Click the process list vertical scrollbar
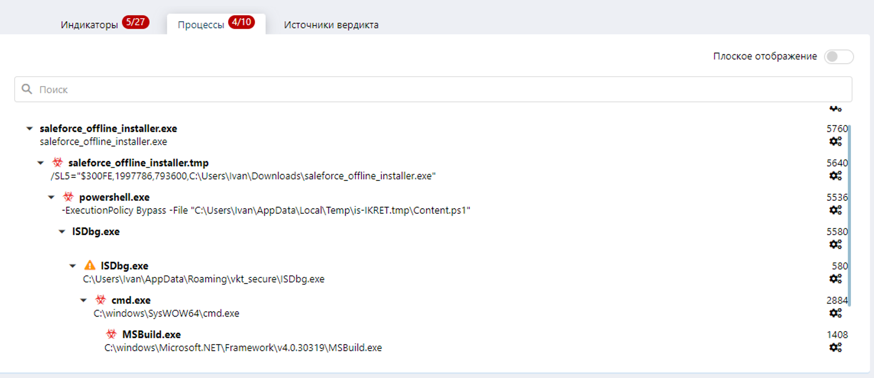This screenshot has width=874, height=378. [849, 214]
